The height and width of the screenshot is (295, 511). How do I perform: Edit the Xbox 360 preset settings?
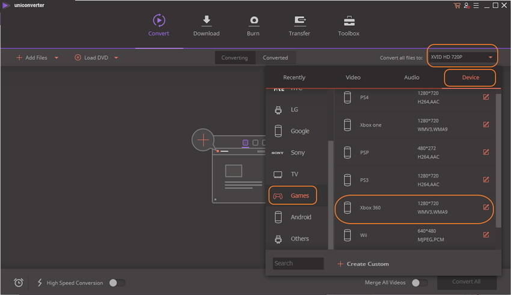tap(486, 207)
